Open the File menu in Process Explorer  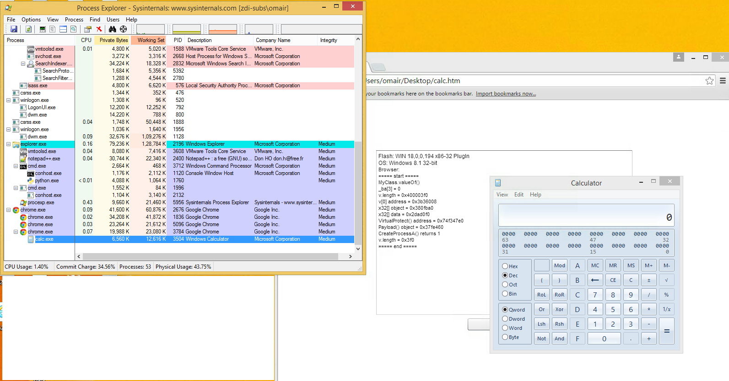(11, 20)
